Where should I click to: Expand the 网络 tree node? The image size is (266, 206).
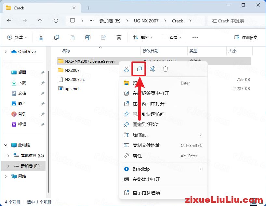[x=6, y=176]
